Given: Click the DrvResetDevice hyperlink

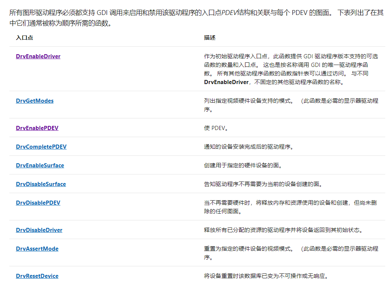Looking at the screenshot, I should pos(37,276).
